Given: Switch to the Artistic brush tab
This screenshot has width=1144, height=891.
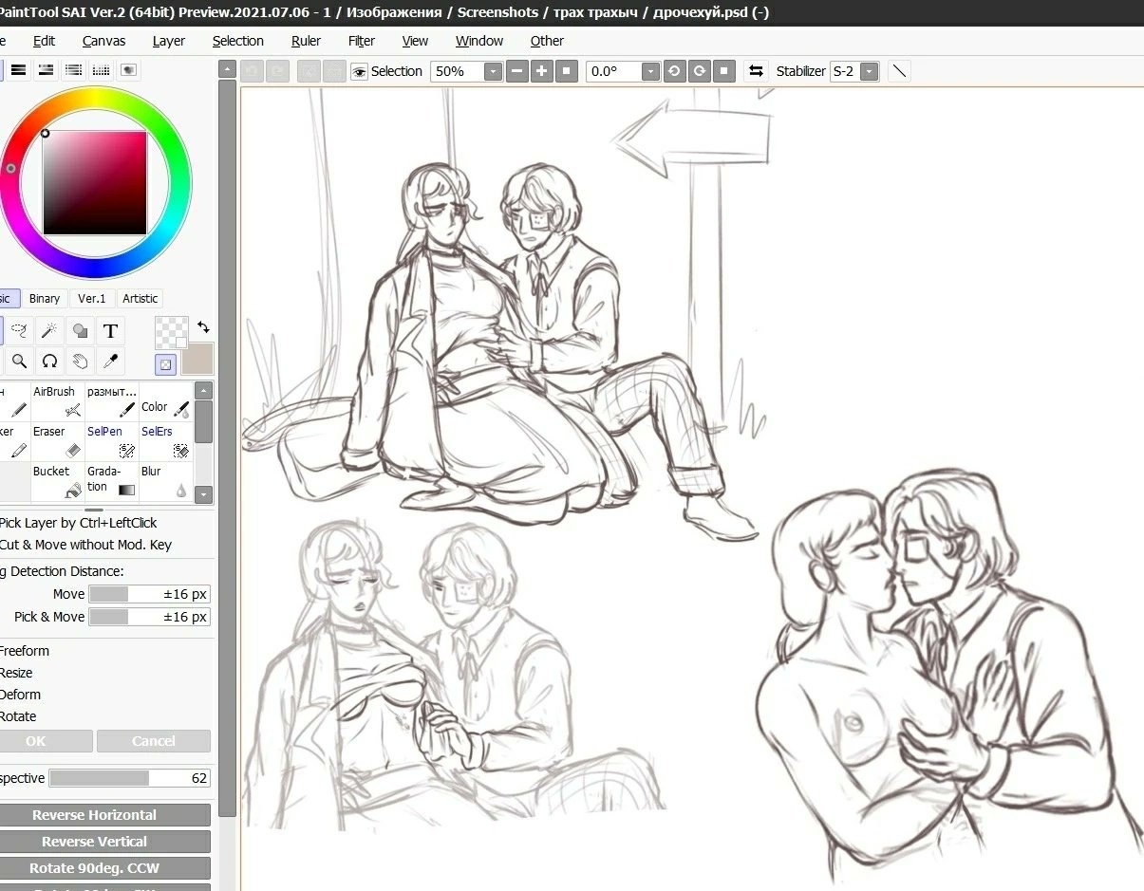Looking at the screenshot, I should pyautogui.click(x=140, y=298).
